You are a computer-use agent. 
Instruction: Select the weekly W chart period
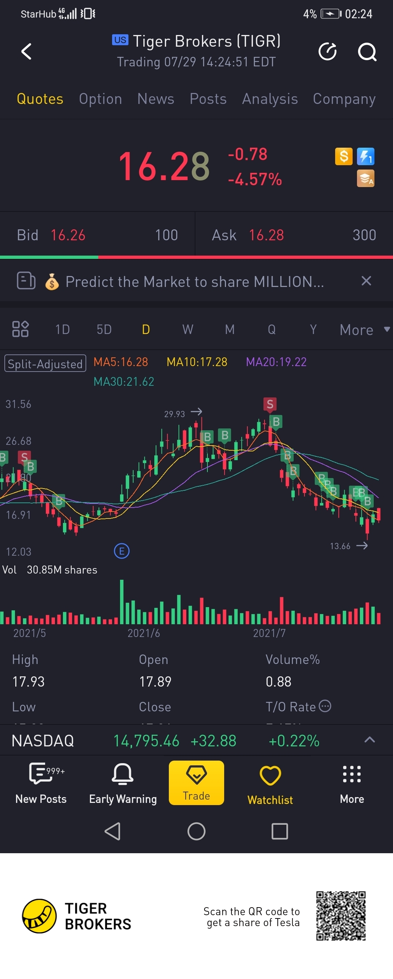[x=188, y=329]
